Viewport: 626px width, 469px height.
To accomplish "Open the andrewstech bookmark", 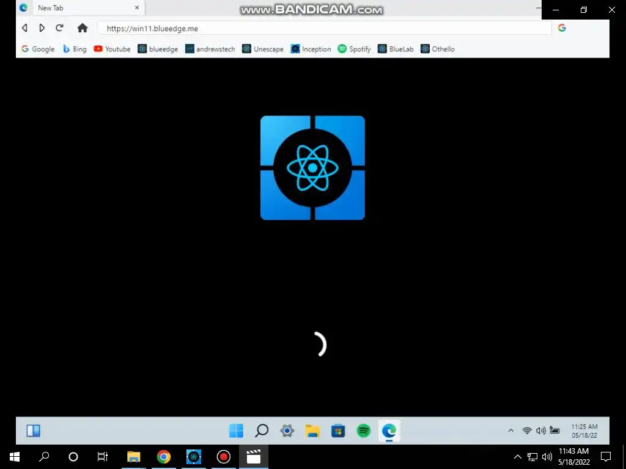I will pos(210,49).
